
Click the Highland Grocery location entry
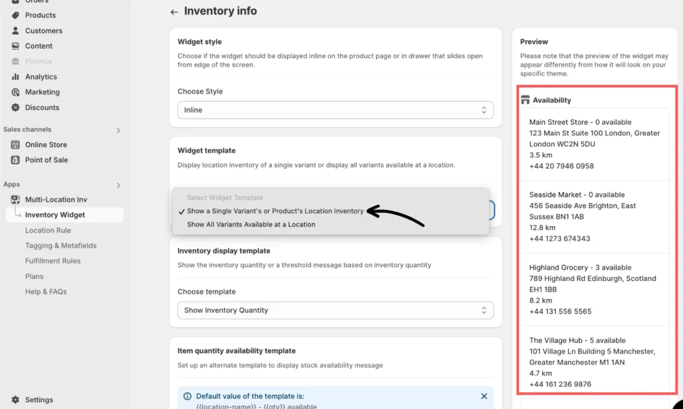[x=593, y=290]
